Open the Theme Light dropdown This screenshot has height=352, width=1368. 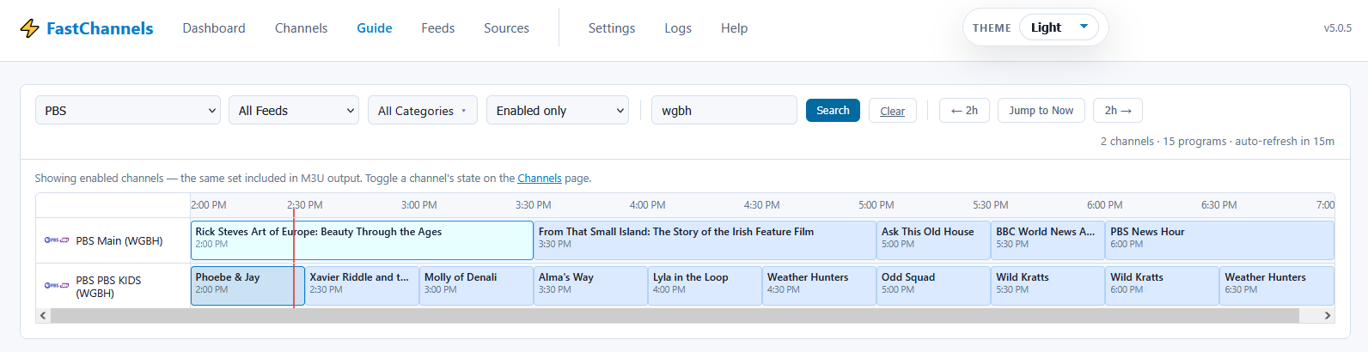click(x=1059, y=27)
